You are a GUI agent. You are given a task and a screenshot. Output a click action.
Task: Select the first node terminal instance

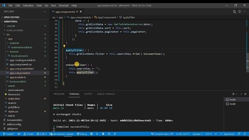coord(236,100)
